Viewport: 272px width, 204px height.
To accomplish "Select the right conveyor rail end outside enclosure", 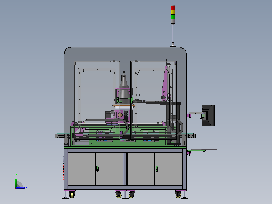I will [x=191, y=136].
